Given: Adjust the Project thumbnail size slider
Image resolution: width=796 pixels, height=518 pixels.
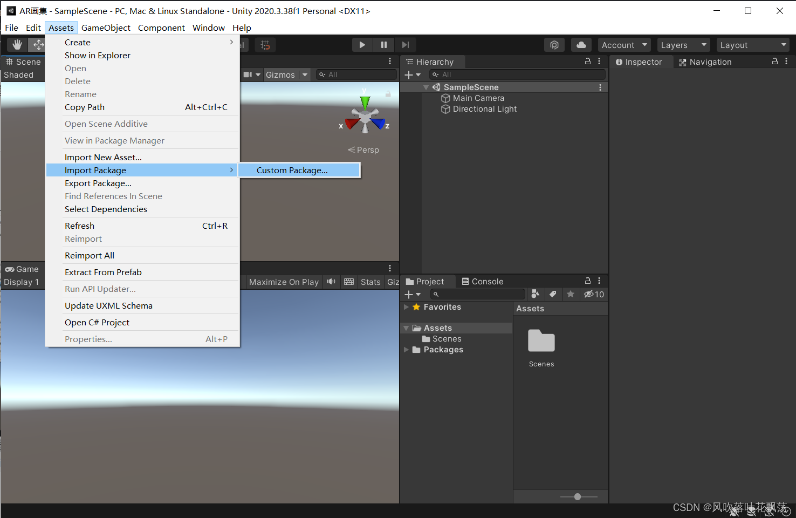Looking at the screenshot, I should click(578, 496).
